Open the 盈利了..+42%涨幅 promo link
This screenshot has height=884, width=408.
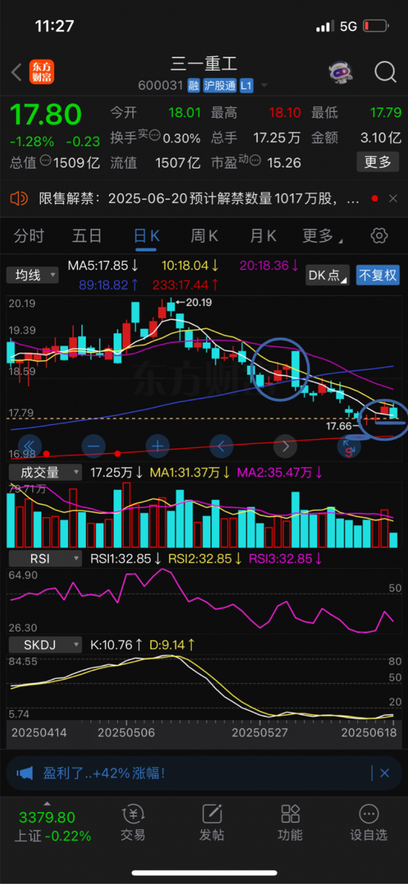(x=104, y=773)
